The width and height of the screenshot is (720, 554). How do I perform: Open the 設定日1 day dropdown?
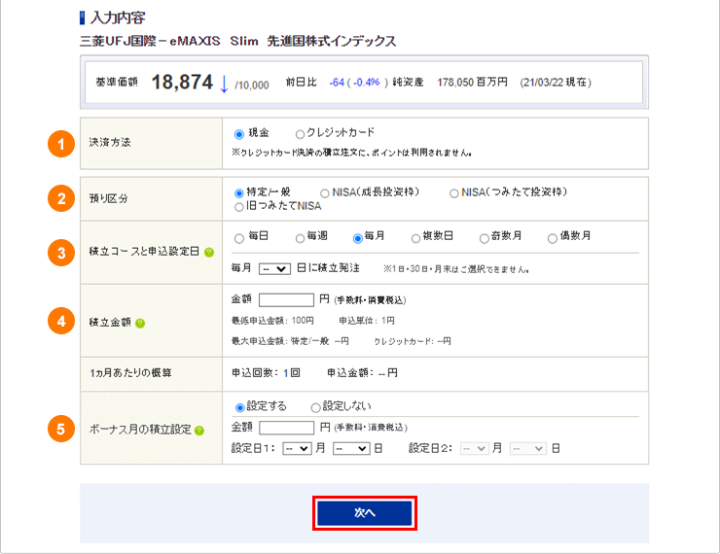pos(350,448)
